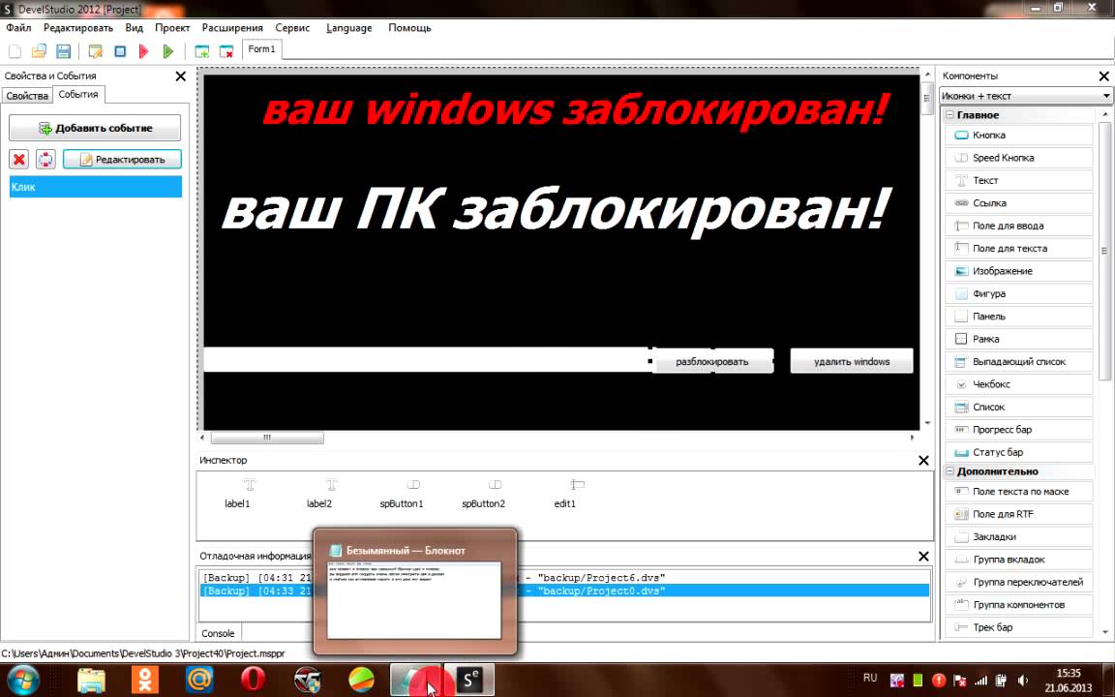Open the Безымянный — Блокнот window thumbnail
Screen dimensions: 1115x697
414,591
